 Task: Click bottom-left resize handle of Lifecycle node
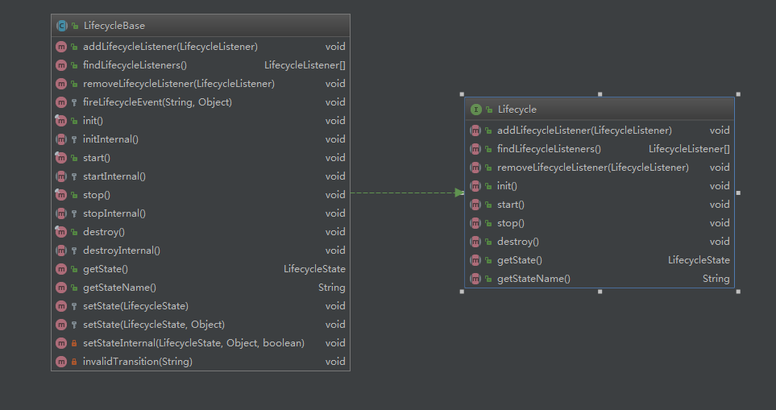tap(462, 292)
